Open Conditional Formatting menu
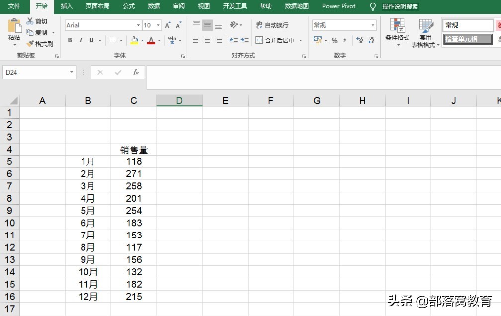 point(397,32)
